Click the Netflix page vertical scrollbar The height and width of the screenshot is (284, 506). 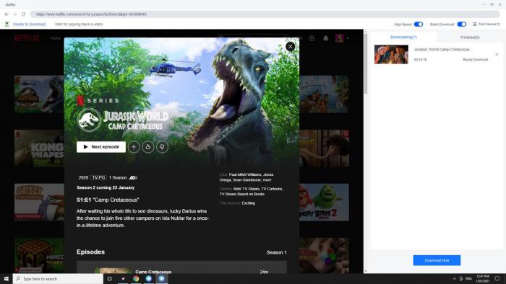(365, 63)
